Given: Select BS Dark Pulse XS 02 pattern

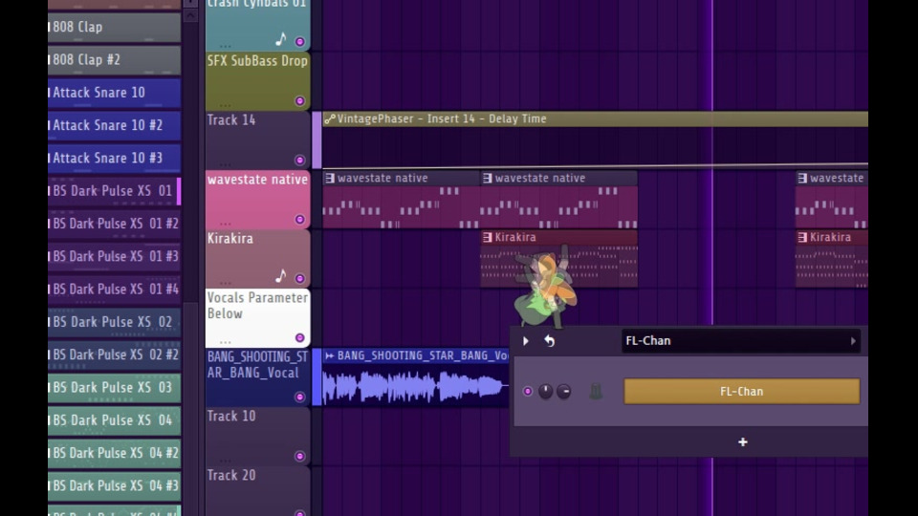Looking at the screenshot, I should pos(114,322).
